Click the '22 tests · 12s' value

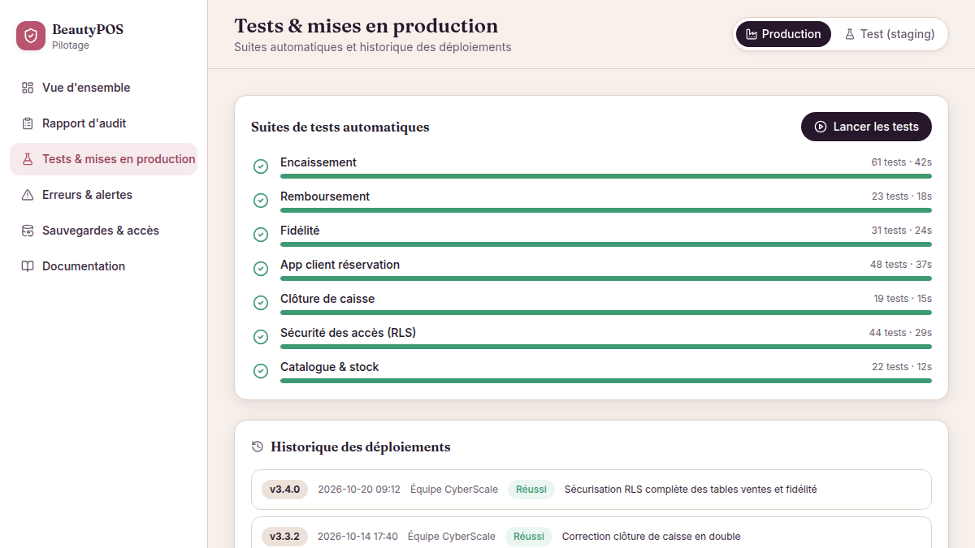click(x=902, y=367)
